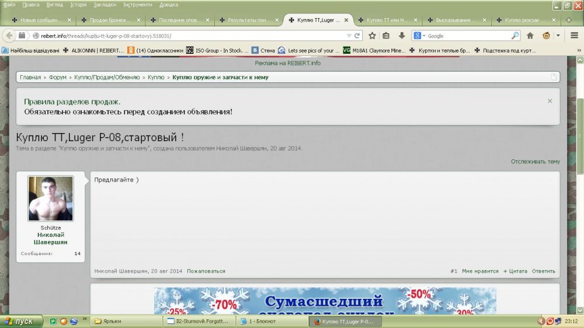Open dropdown arrow next to monkey icon
The height and width of the screenshot is (328, 584).
[558, 36]
